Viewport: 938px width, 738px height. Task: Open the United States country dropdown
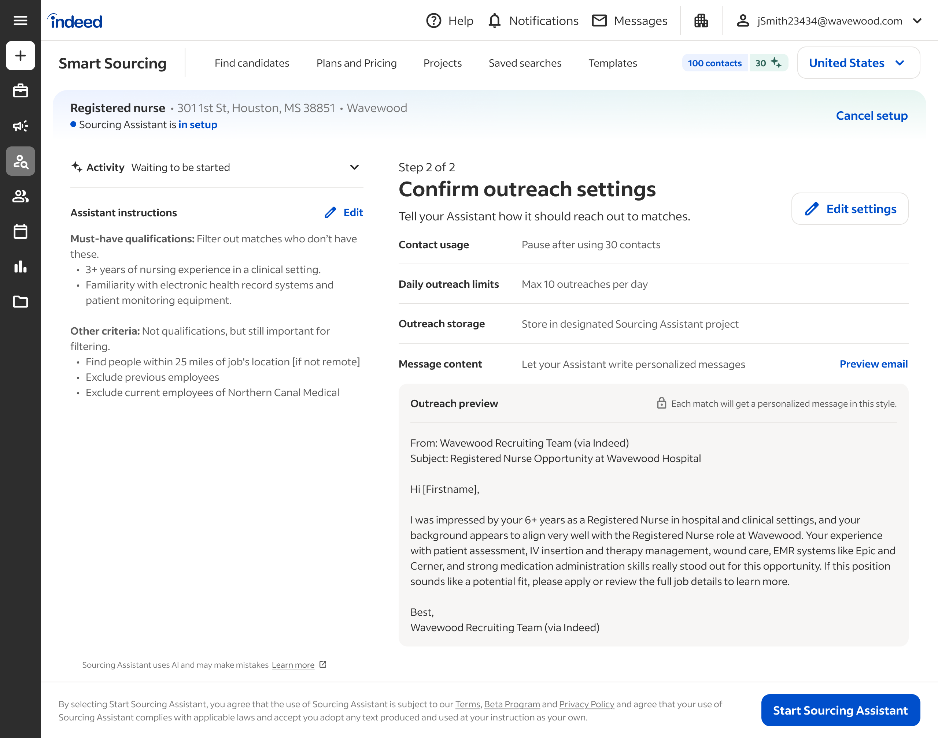pos(858,63)
